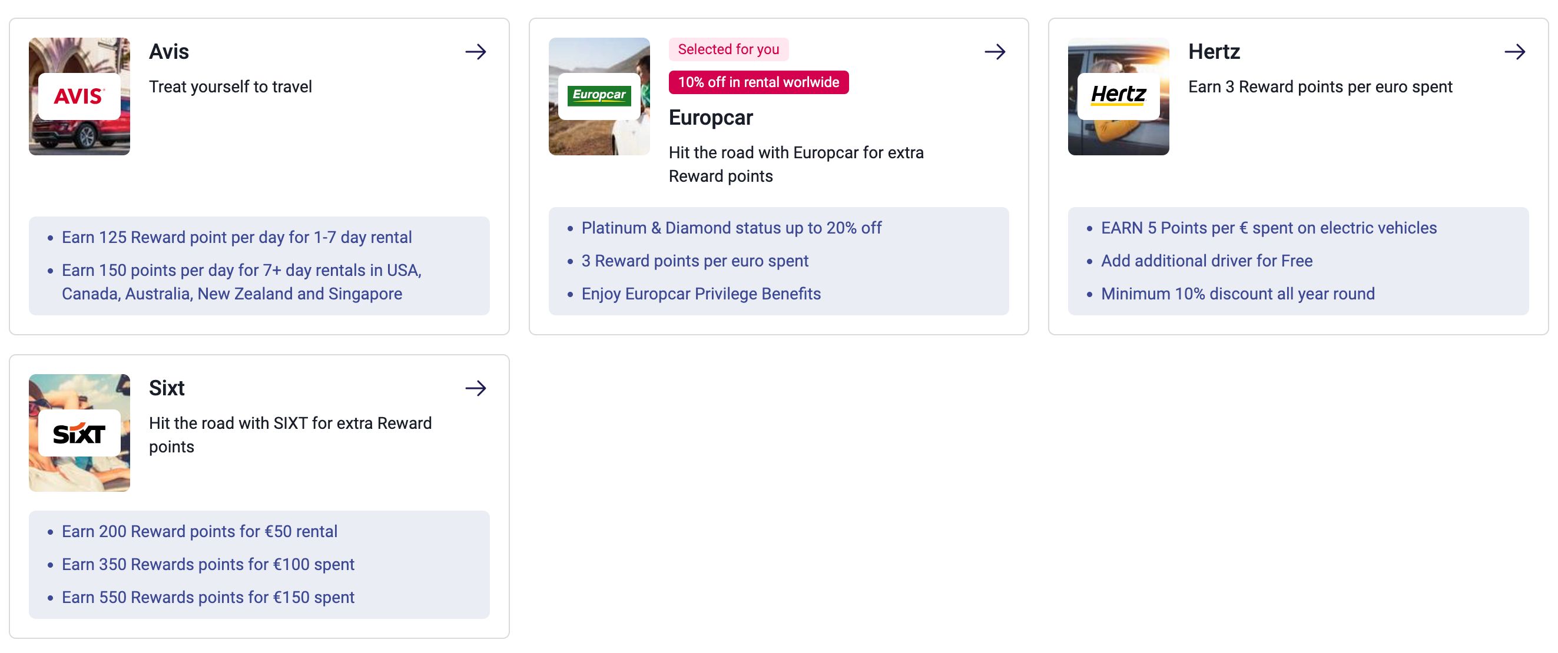
Task: Click 'Platinum & Diamond status' benefit text
Action: tap(731, 228)
